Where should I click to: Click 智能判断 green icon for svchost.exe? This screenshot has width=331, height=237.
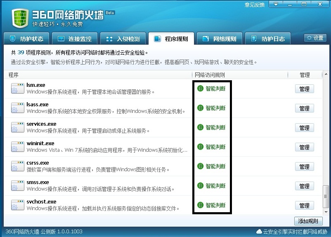200,205
